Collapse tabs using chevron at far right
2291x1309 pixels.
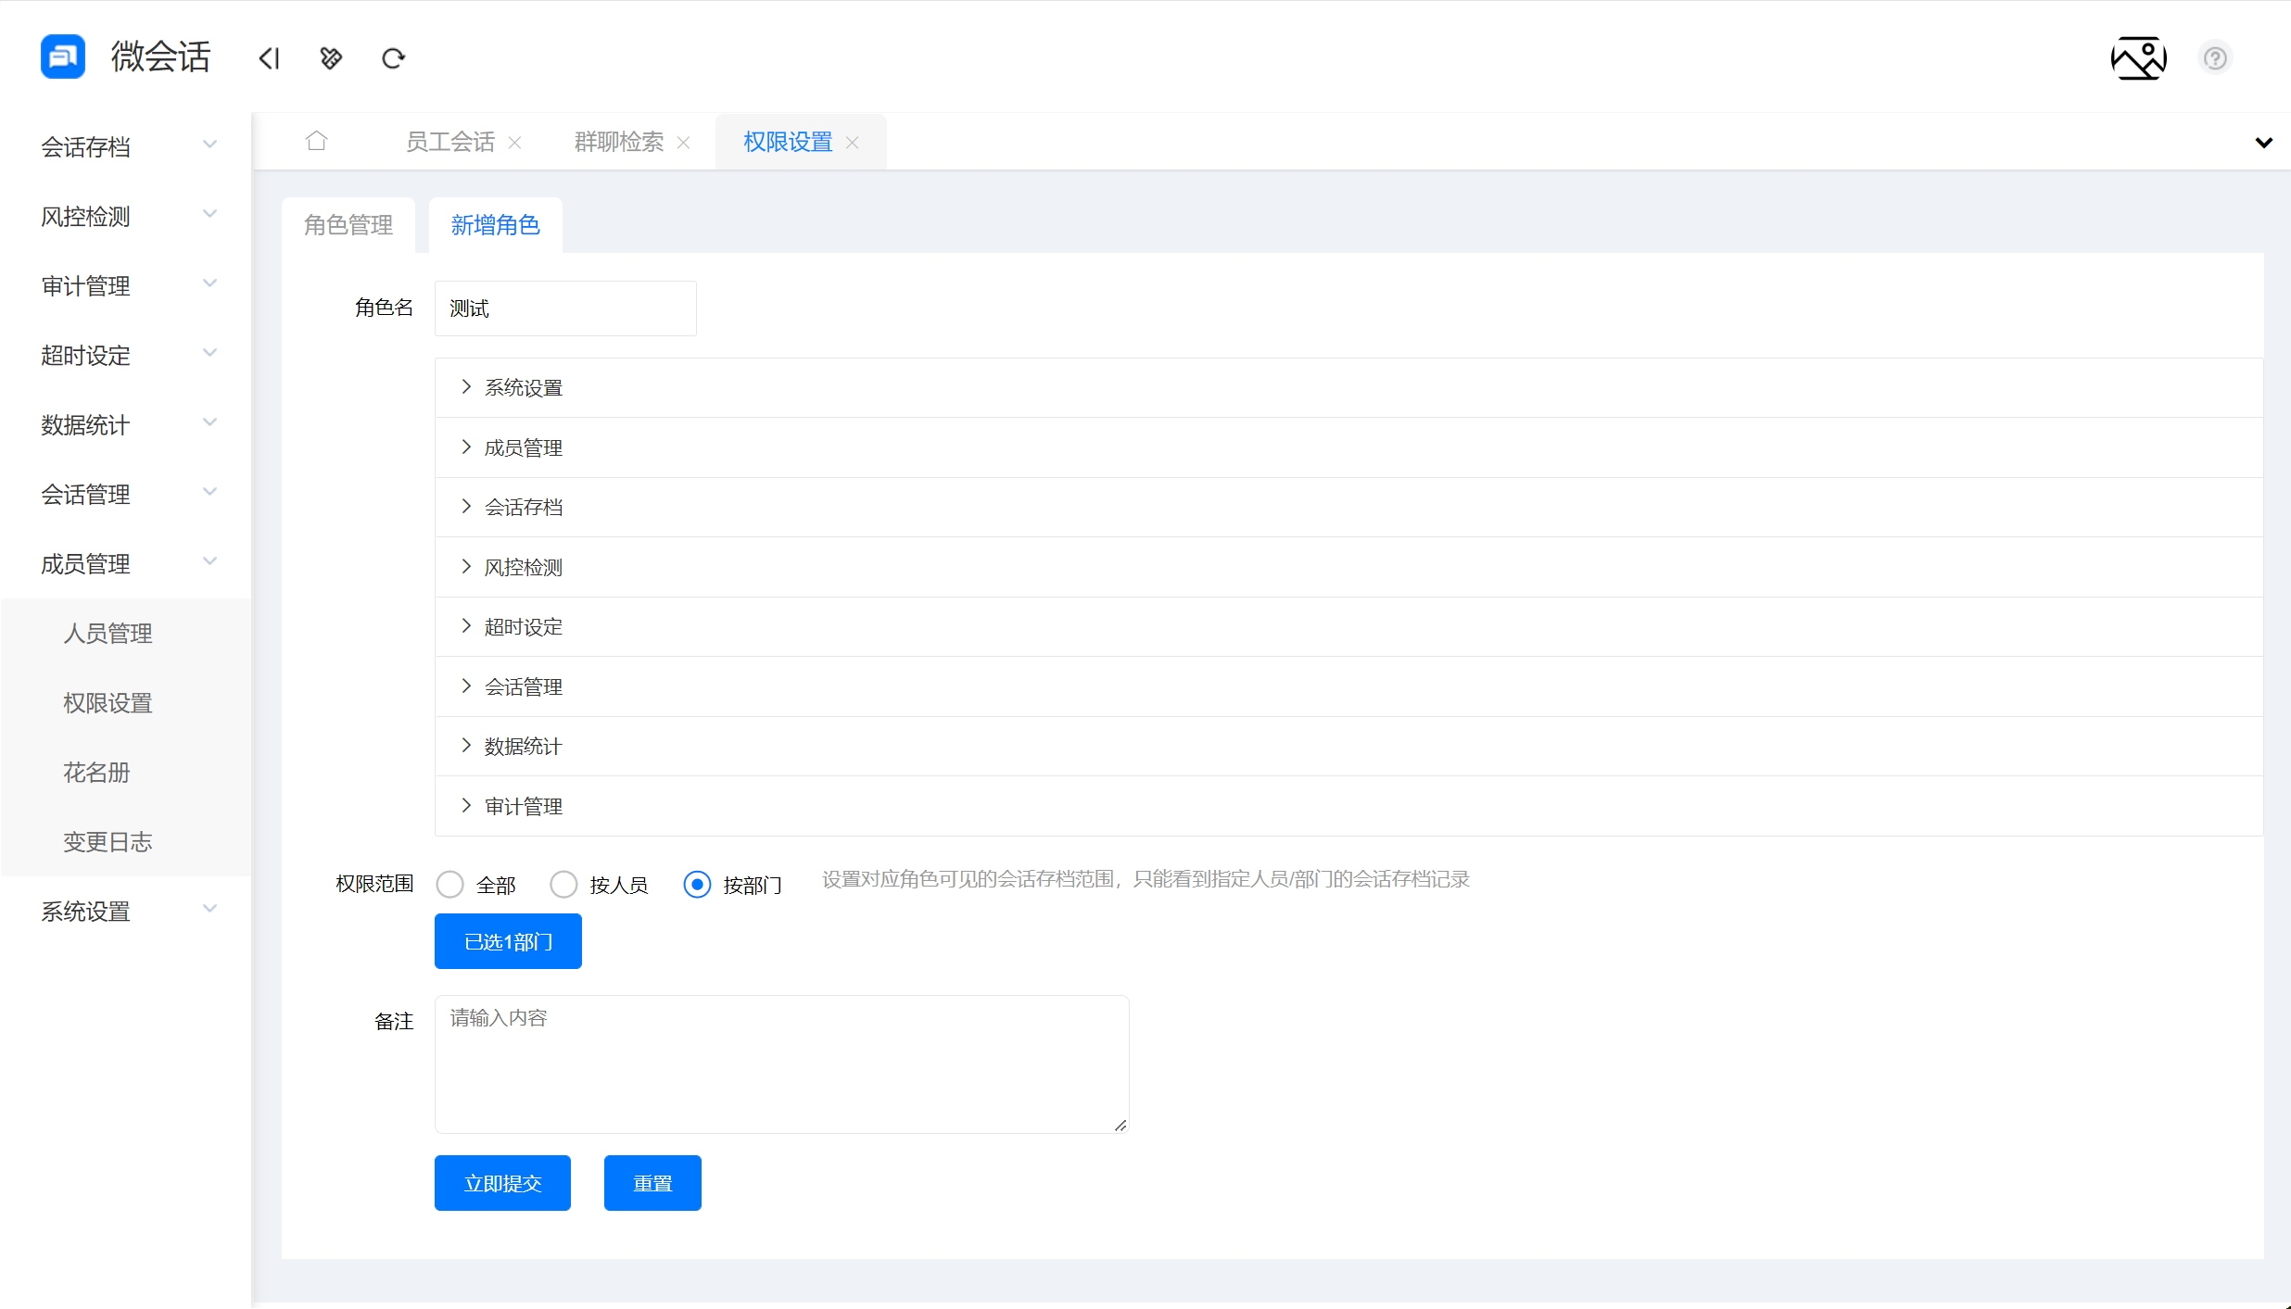coord(2264,142)
